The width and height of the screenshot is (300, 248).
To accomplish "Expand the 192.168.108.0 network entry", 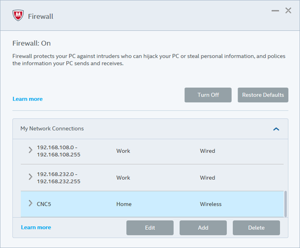I will pos(31,150).
